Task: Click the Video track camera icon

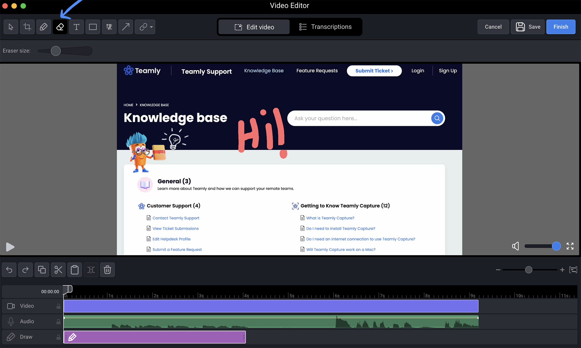Action: (11, 306)
